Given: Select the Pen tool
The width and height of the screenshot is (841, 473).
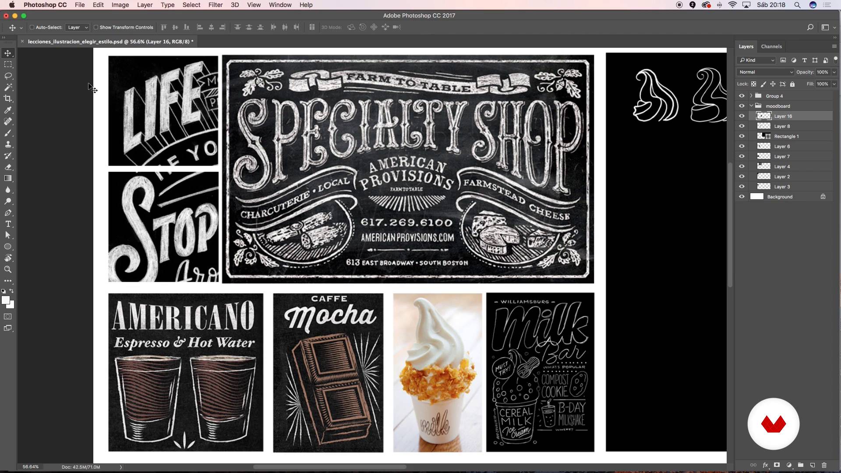Looking at the screenshot, I should pos(8,212).
